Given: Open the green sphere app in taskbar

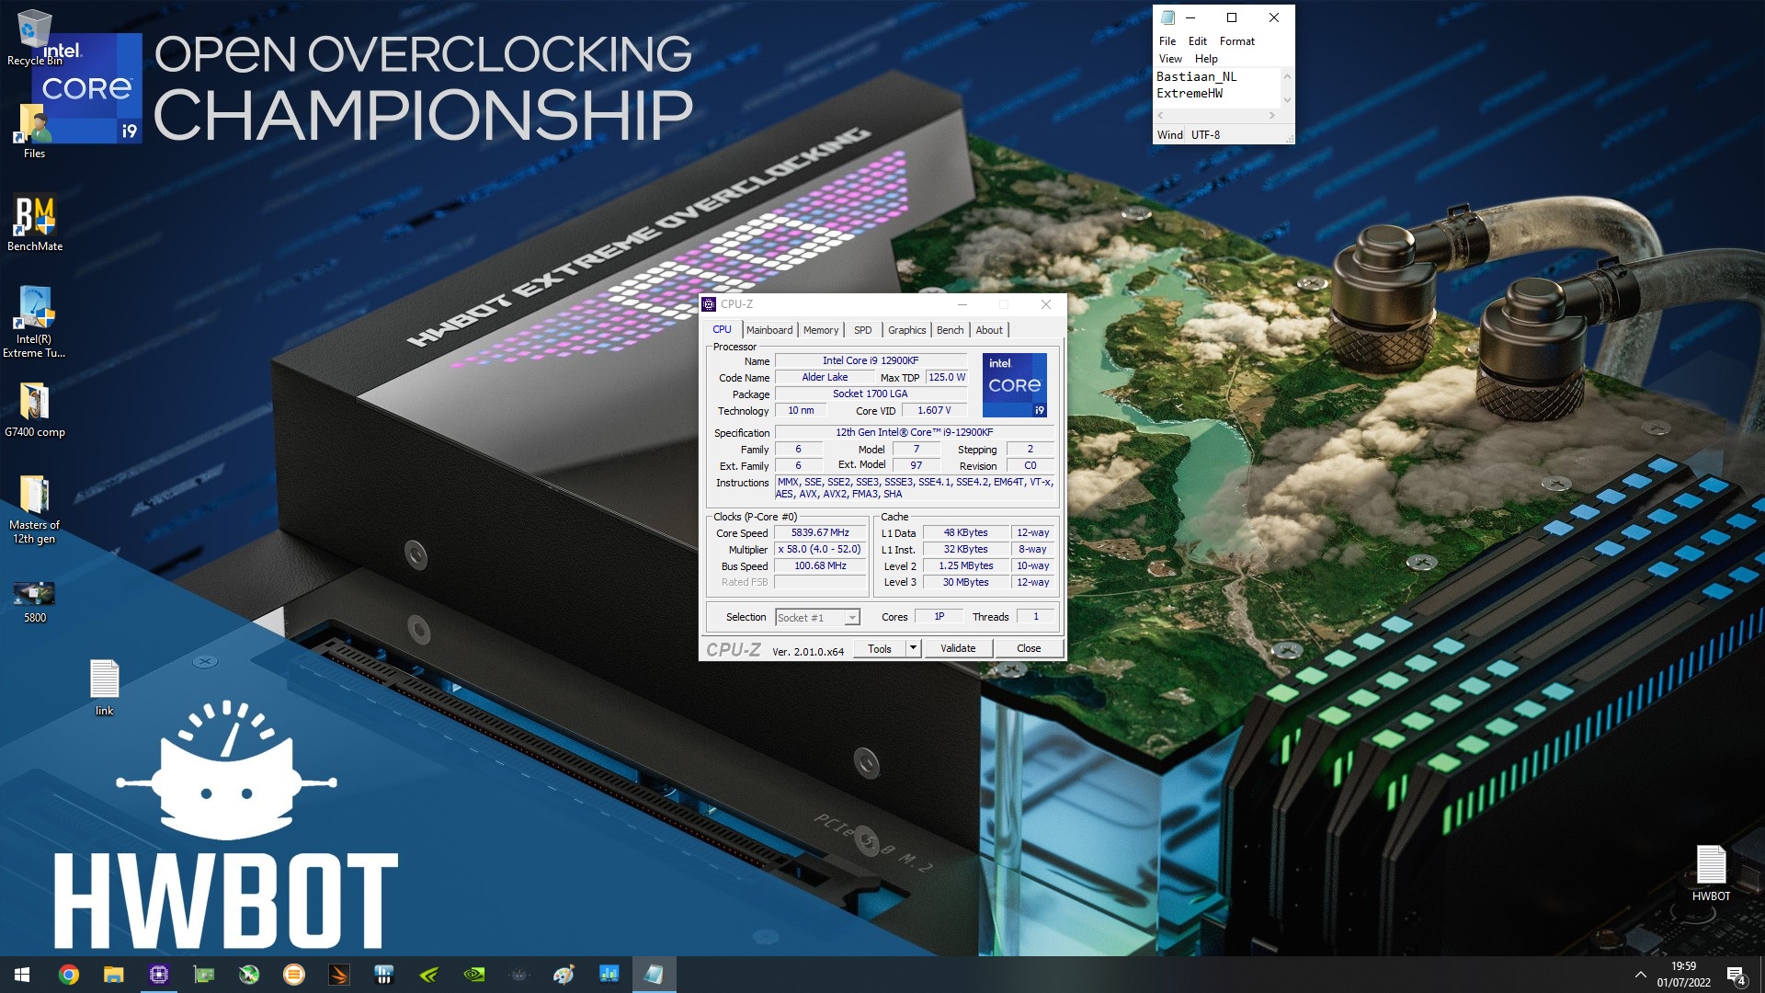Looking at the screenshot, I should pyautogui.click(x=248, y=975).
